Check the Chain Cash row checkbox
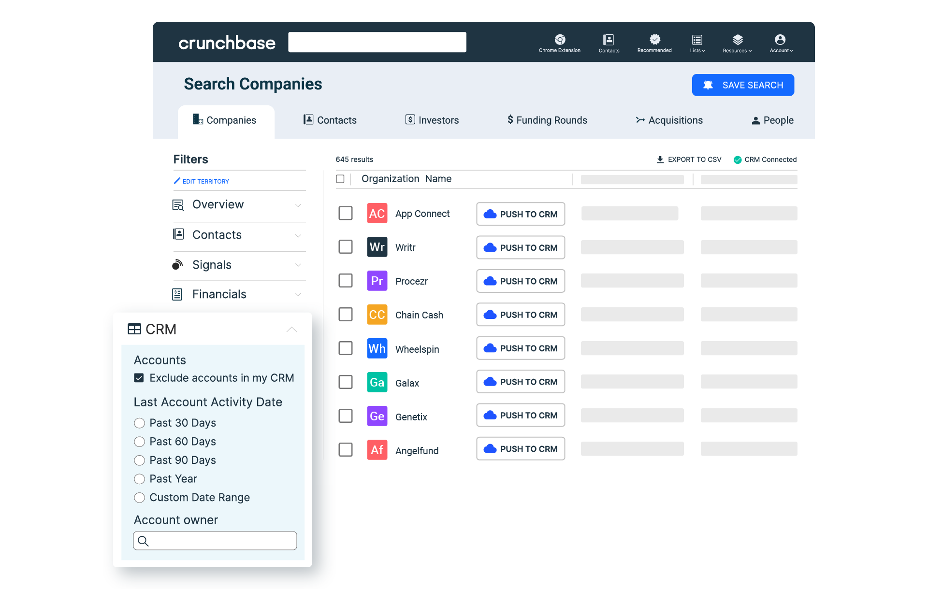This screenshot has width=928, height=589. click(x=346, y=315)
